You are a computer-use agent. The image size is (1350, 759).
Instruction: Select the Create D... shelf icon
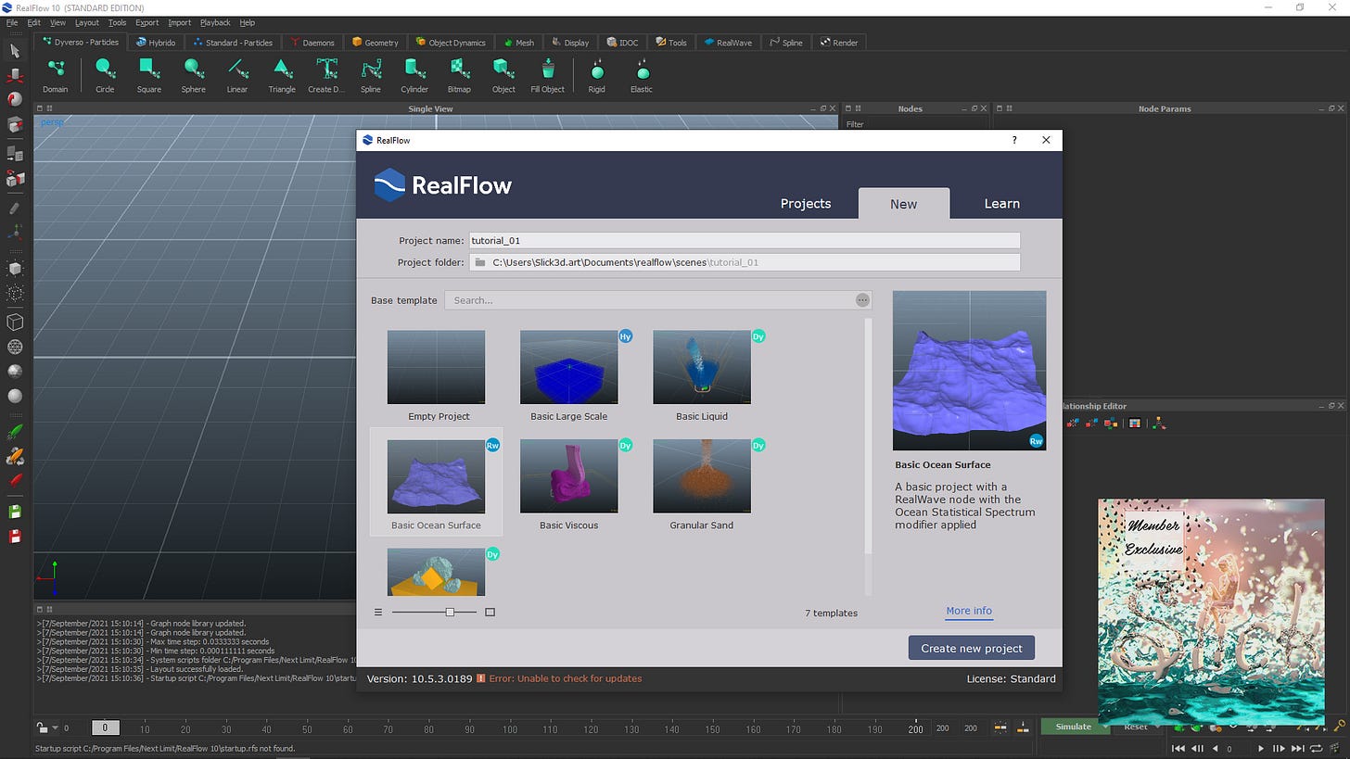click(x=326, y=74)
